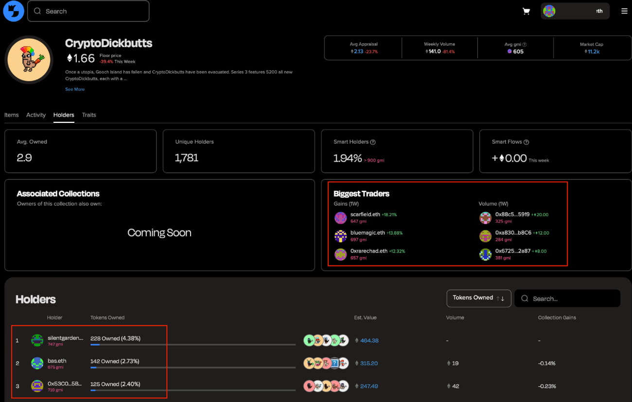Viewport: 632px width, 402px height.
Task: Click 0x53C0 holder avatar
Action: point(37,386)
